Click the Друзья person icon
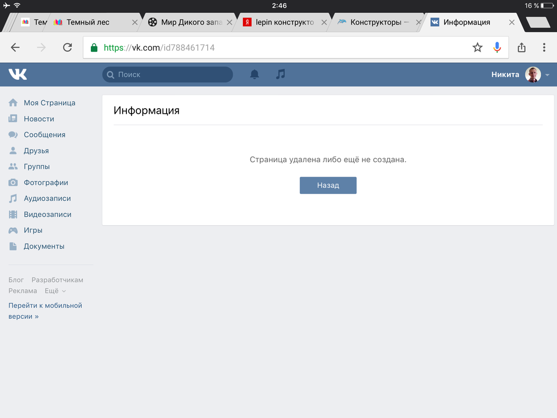 click(13, 150)
